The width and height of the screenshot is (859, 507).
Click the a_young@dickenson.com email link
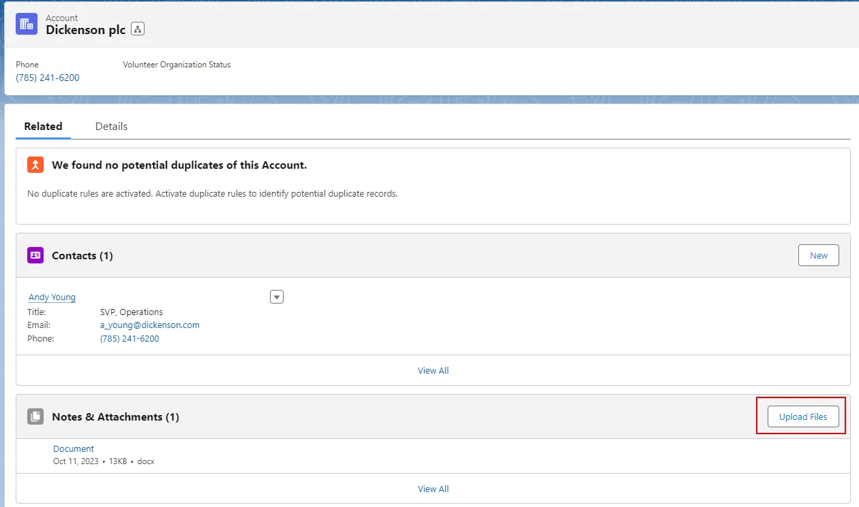click(x=149, y=325)
